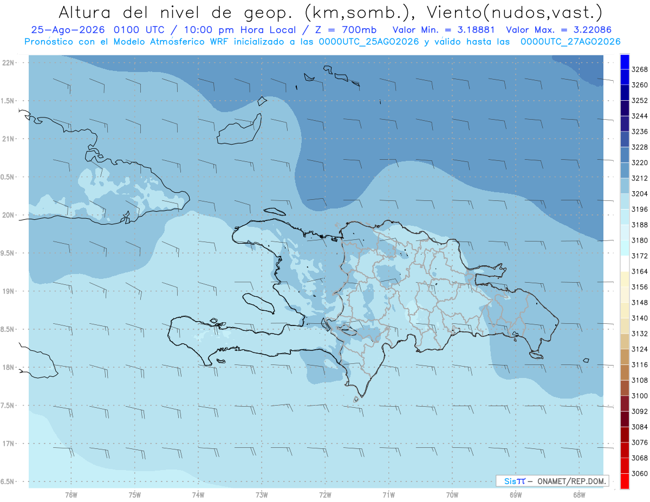
Task: Select the legend value '3172'
Action: (640, 256)
